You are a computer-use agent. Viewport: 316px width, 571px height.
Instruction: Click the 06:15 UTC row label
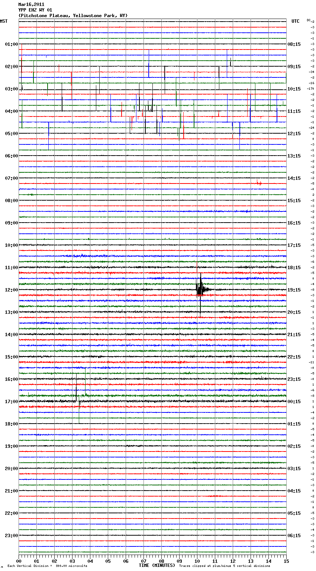coord(294,536)
